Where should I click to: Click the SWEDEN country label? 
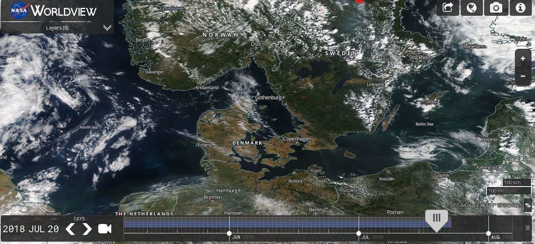tap(341, 53)
